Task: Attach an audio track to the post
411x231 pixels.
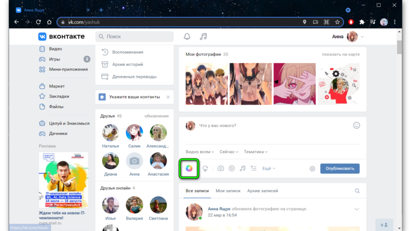Action: coord(243,169)
